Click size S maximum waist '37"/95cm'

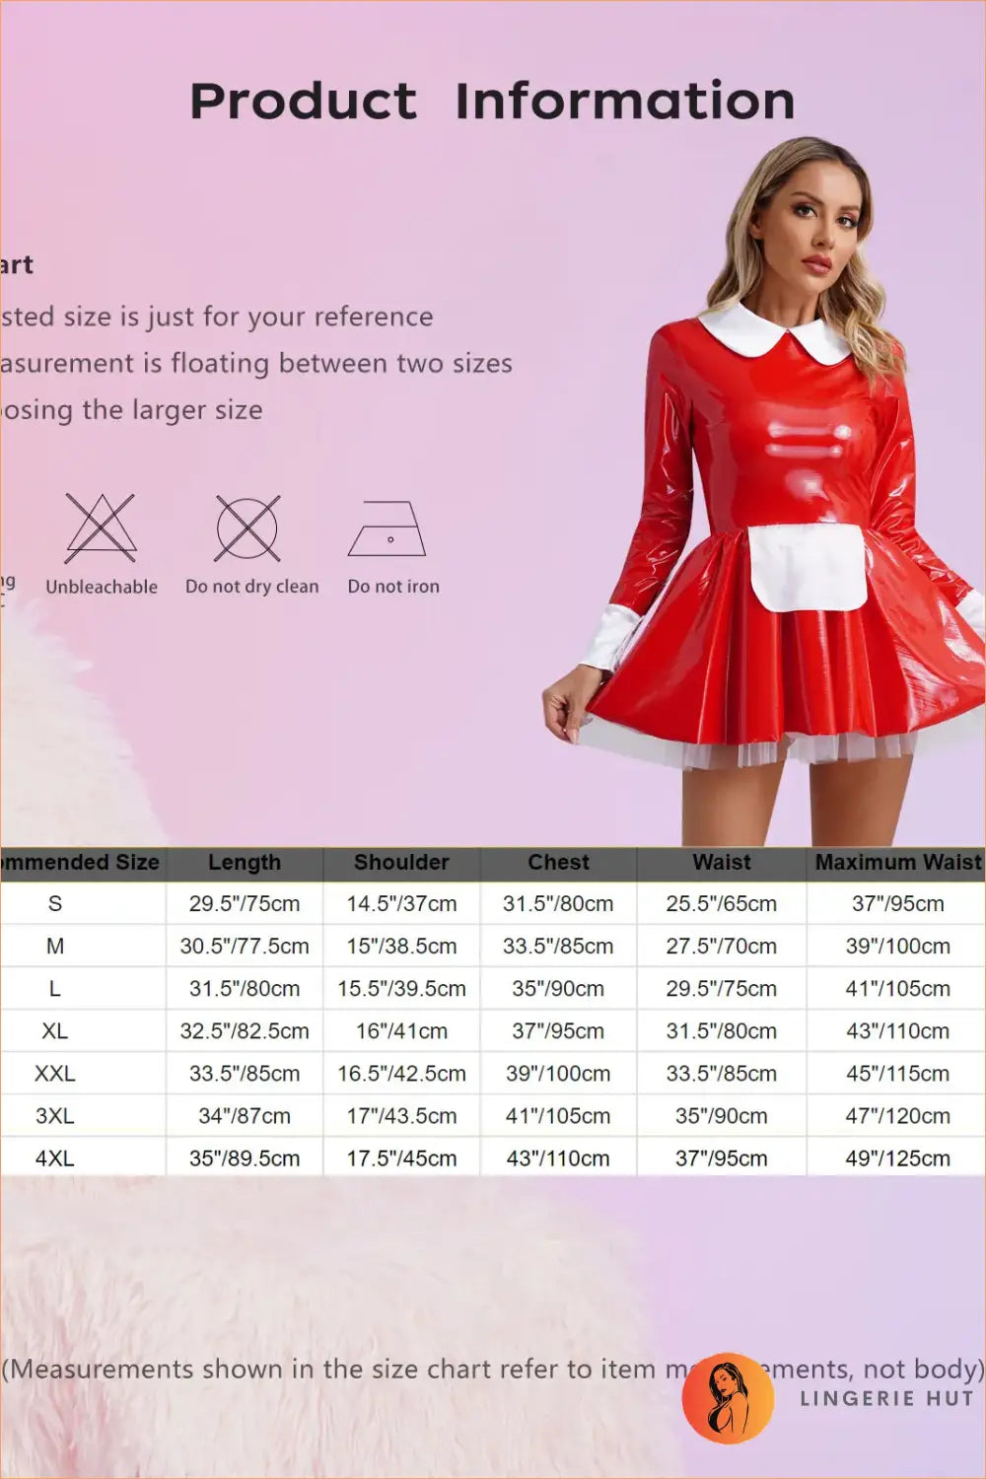(x=898, y=903)
